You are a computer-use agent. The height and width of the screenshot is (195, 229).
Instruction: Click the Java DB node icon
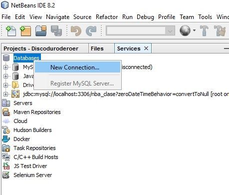[x=15, y=76]
